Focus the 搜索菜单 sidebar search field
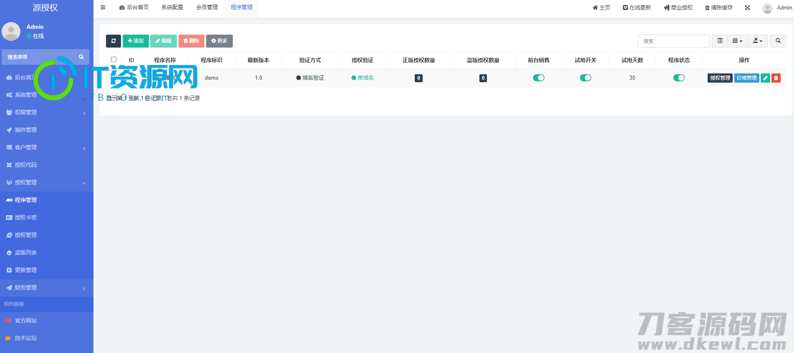 40,57
